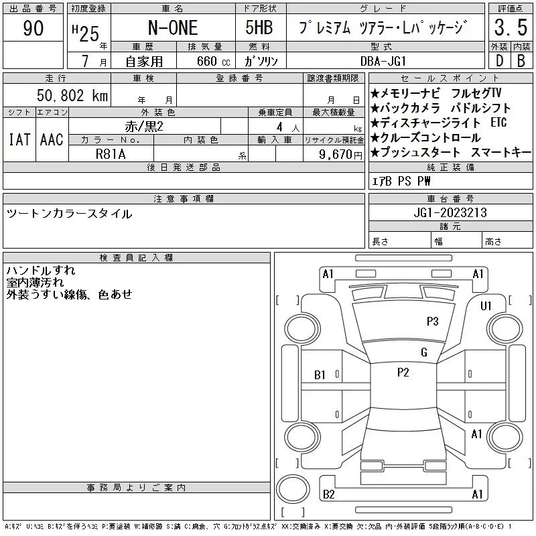Select the 長さ dimension field
536x536 pixels.
click(x=399, y=241)
